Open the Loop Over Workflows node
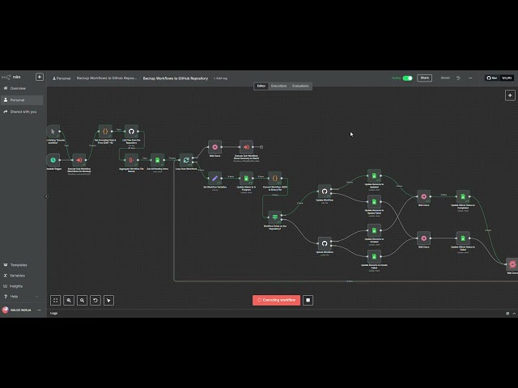518x388 pixels. pyautogui.click(x=186, y=160)
